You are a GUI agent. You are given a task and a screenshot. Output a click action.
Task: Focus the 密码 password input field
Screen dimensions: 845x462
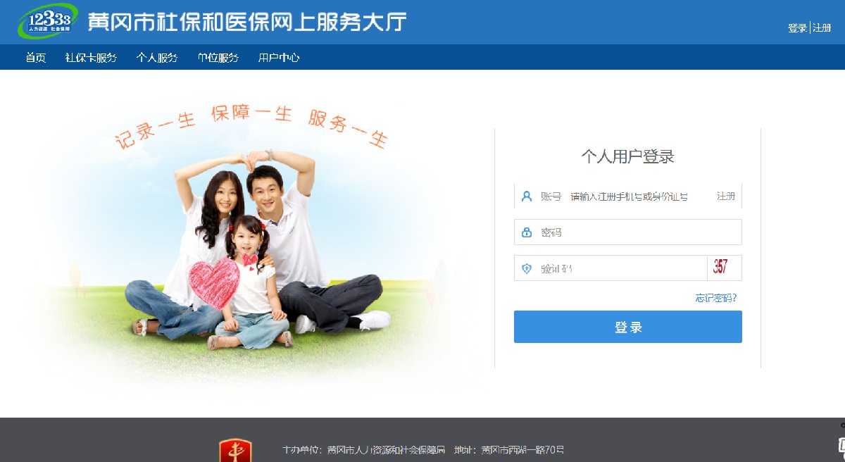628,232
